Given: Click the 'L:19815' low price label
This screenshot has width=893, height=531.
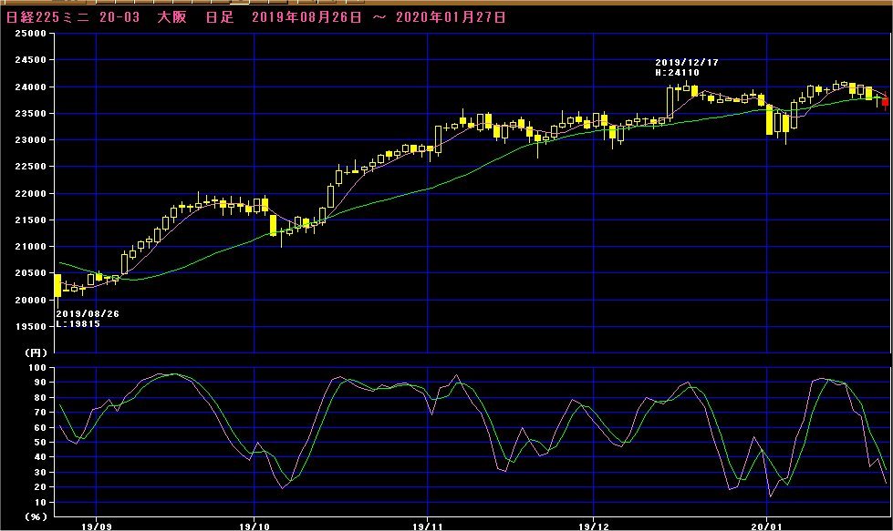Looking at the screenshot, I should [78, 324].
